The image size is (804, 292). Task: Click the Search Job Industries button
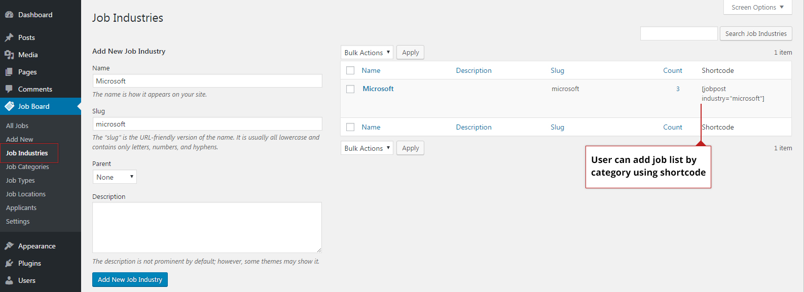tap(756, 33)
